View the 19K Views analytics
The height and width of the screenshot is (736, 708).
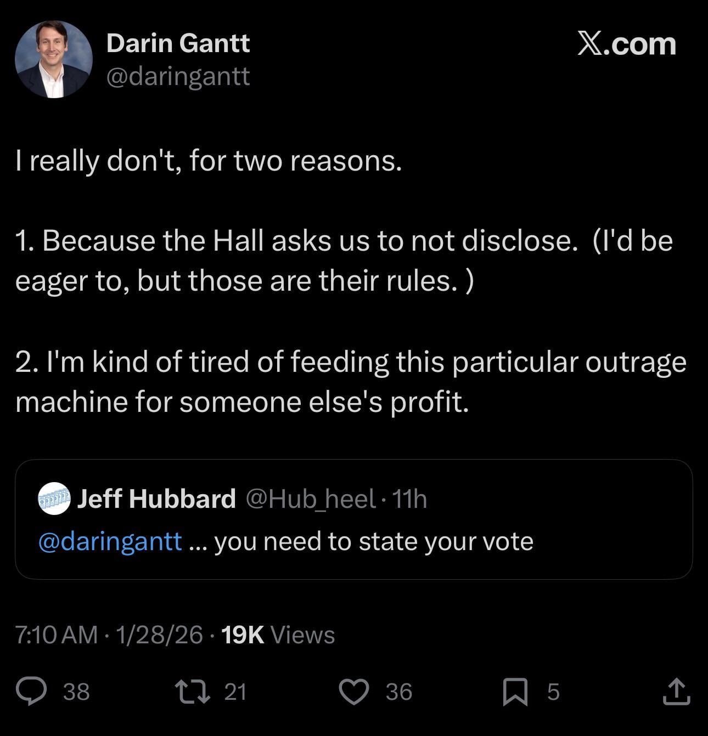[278, 635]
